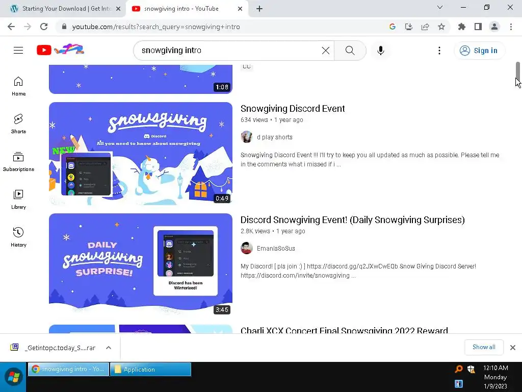The height and width of the screenshot is (392, 522).
Task: Open EmanIsSoSus channel name
Action: 276,249
